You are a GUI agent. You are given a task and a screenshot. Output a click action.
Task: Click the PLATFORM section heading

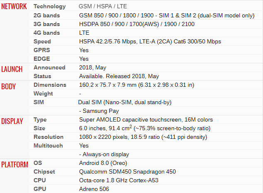(x=14, y=164)
